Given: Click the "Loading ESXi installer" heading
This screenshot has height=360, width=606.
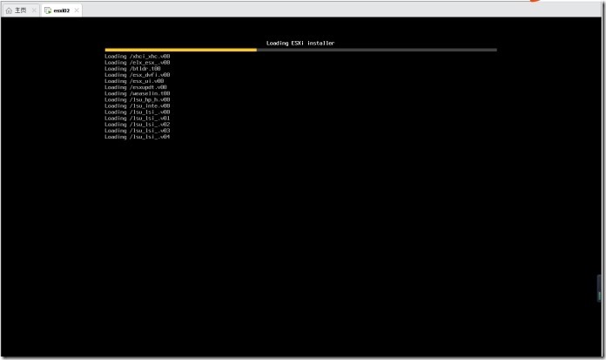Looking at the screenshot, I should click(x=300, y=43).
